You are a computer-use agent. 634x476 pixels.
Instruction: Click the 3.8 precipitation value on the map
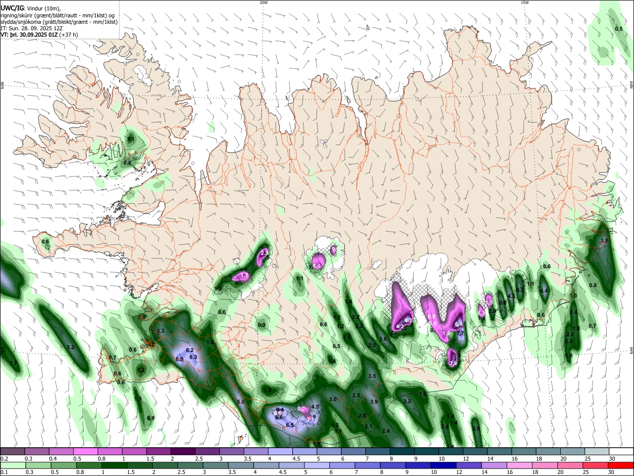point(604,240)
